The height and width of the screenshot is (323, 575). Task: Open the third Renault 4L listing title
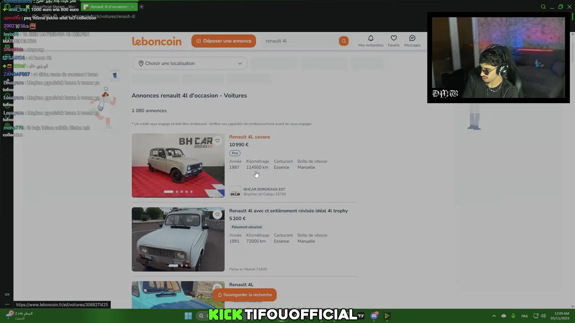tap(241, 284)
